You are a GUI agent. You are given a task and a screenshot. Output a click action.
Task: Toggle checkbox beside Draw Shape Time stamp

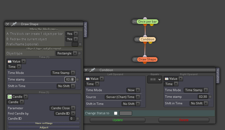(x=78, y=79)
